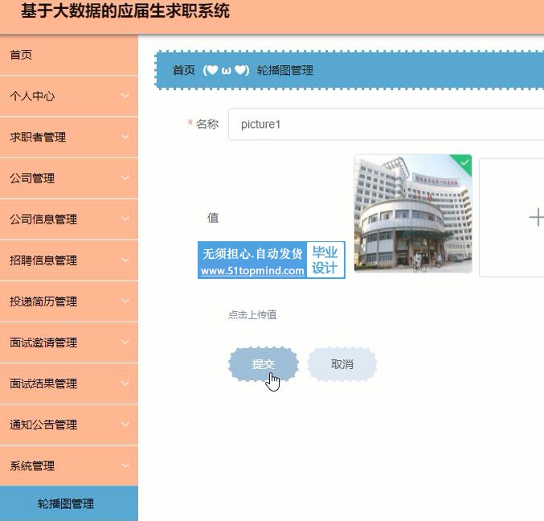
Task: Expand 投递简历管理 using its chevron arrow
Action: point(125,302)
